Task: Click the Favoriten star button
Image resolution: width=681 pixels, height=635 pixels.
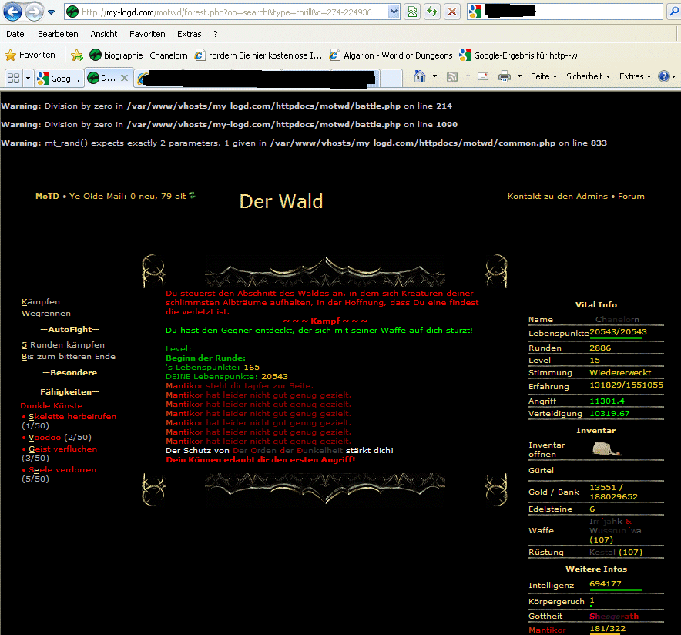Action: (31, 55)
